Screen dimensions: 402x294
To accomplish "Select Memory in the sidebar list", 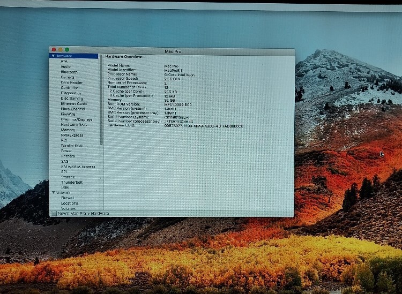I will pos(68,130).
